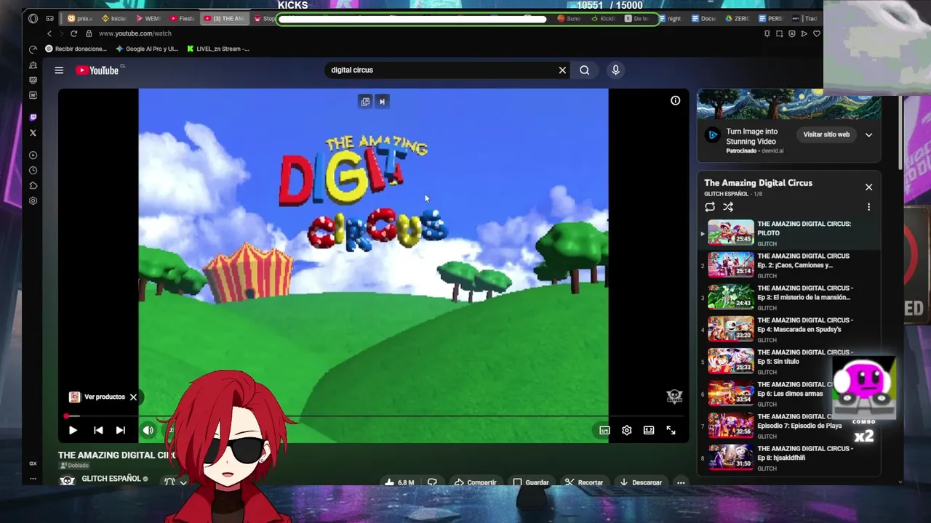Enter fullscreen mode
Image resolution: width=931 pixels, height=523 pixels.
(x=671, y=431)
